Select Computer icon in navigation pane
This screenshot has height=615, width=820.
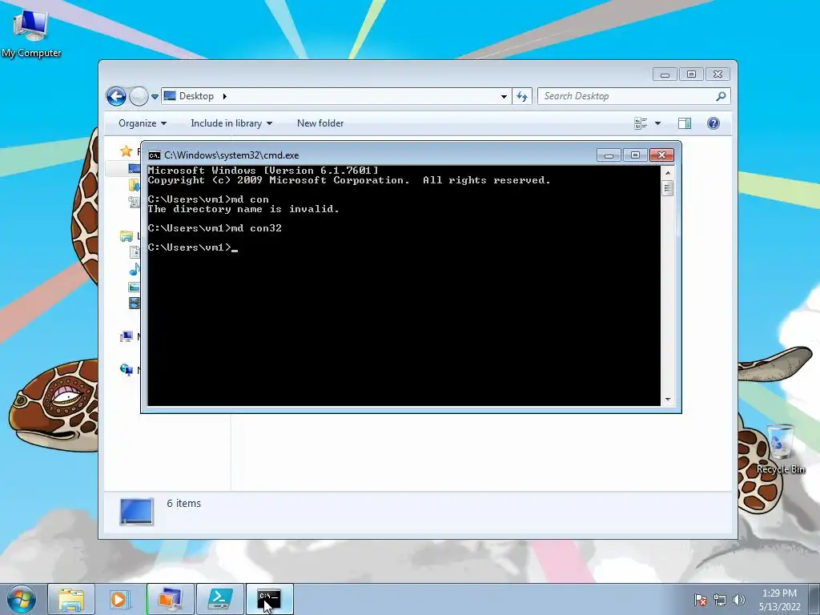click(126, 336)
